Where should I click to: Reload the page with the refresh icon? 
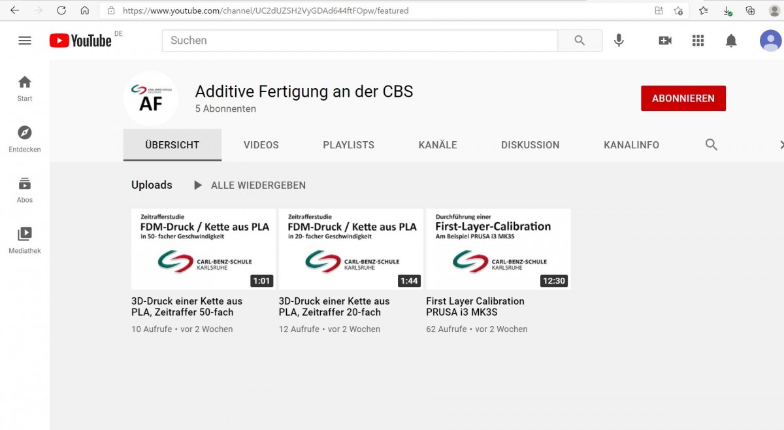click(x=61, y=10)
